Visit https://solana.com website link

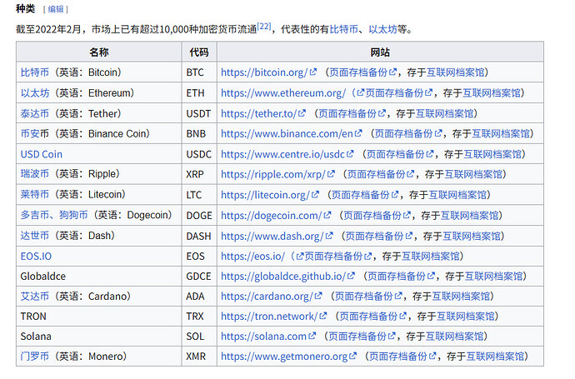coord(268,337)
